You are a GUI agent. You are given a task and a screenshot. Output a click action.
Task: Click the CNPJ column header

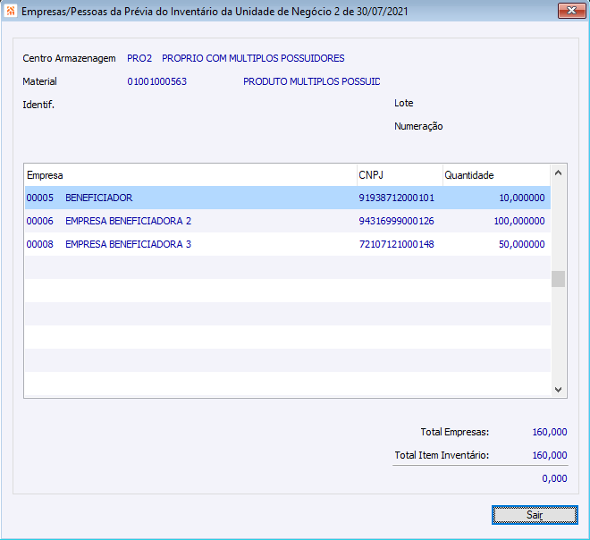coord(400,175)
